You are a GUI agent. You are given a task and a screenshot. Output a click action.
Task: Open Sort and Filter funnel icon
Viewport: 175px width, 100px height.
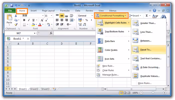[155, 16]
